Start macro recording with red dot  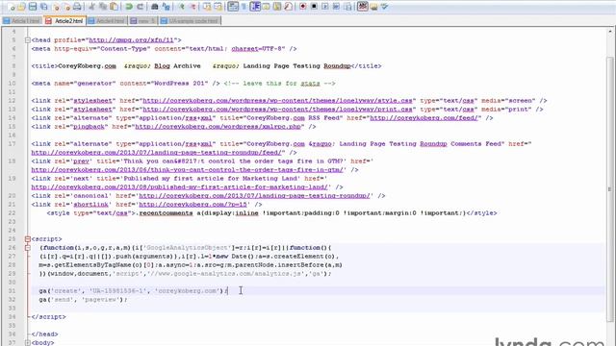coord(303,7)
